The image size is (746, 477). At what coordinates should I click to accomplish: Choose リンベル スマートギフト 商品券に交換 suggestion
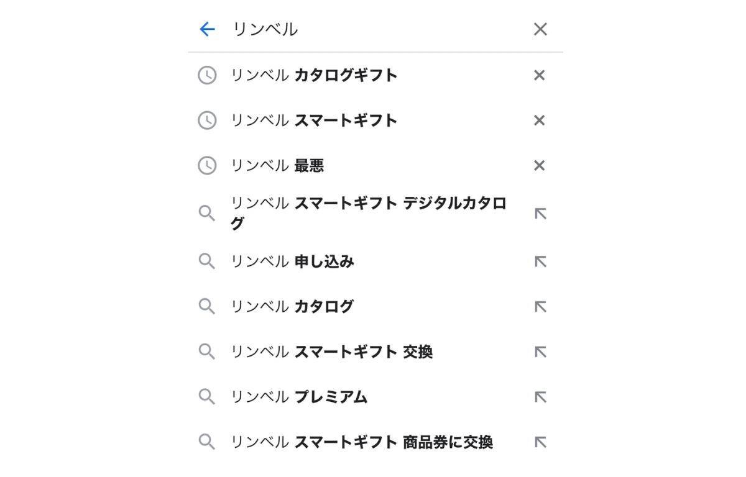361,442
